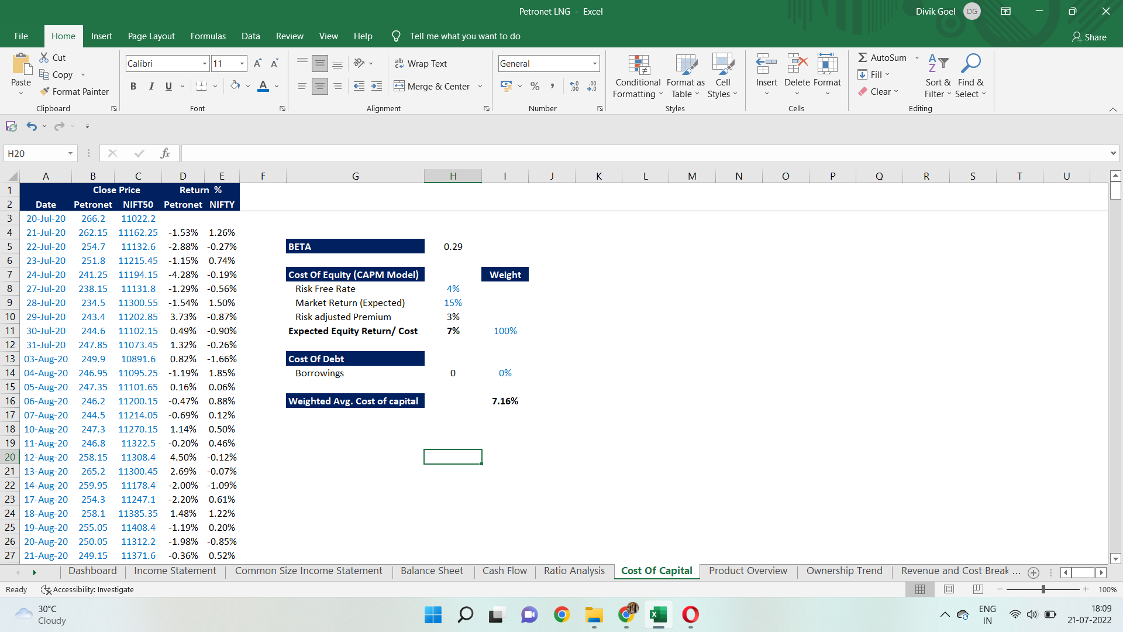Adjust the zoom slider handle
Viewport: 1123px width, 632px height.
click(1043, 589)
